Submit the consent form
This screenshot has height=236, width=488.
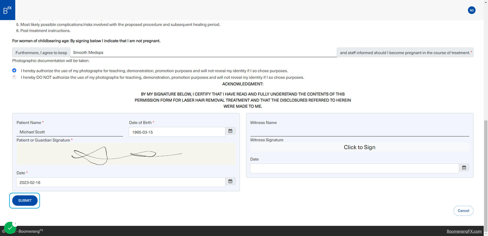pyautogui.click(x=25, y=201)
